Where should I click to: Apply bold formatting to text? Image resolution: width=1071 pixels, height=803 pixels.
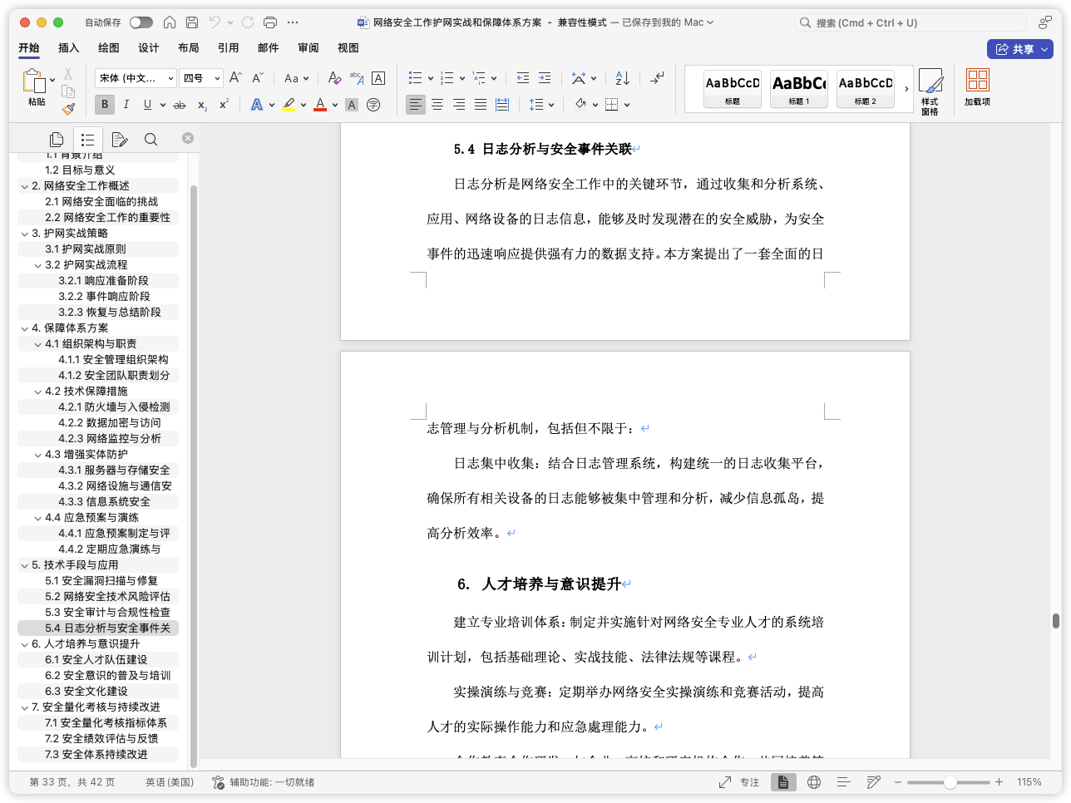[x=104, y=104]
